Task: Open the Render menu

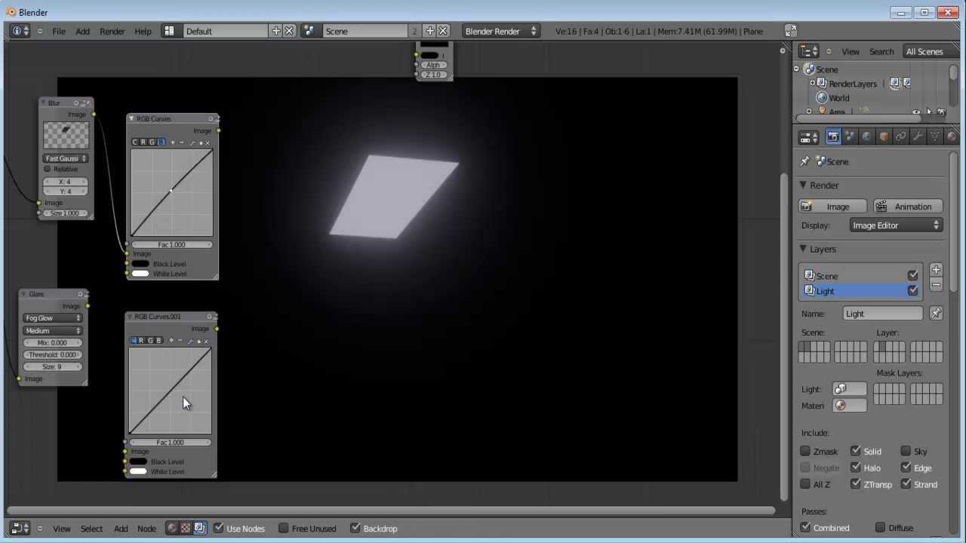Action: (x=112, y=31)
